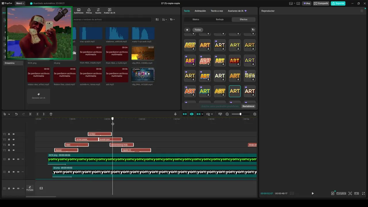Screen dimensions: 368x207
Task: Expand the pointer tool dropdown arrow
Action: (9, 114)
